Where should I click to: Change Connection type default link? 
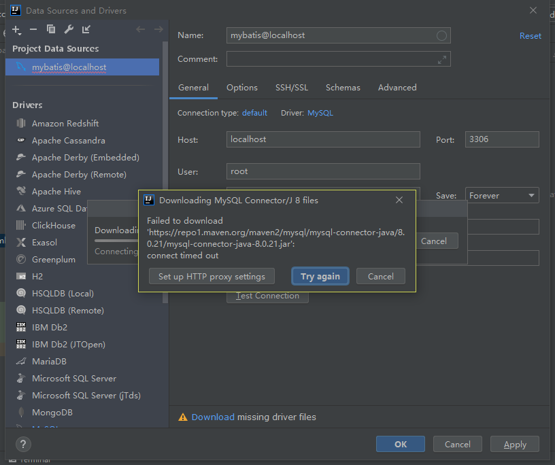tap(254, 113)
